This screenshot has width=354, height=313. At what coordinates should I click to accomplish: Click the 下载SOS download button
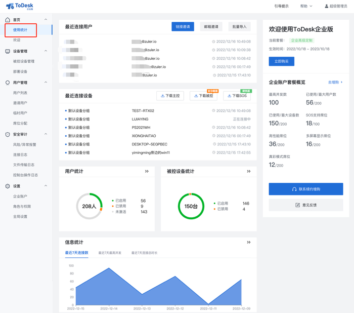pos(237,96)
